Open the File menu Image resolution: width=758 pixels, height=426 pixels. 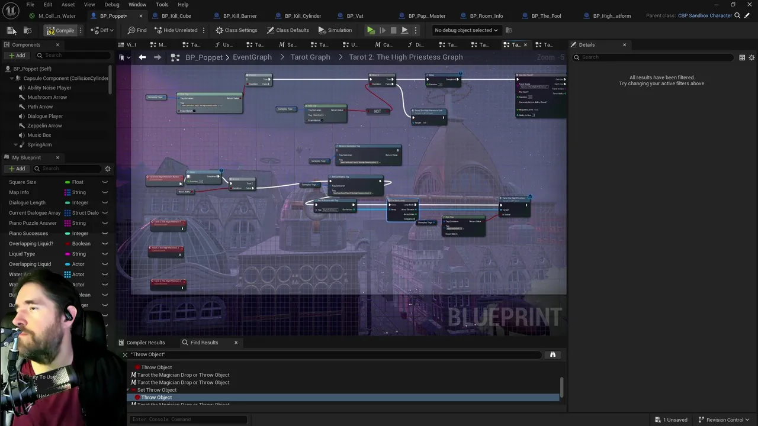coord(30,4)
